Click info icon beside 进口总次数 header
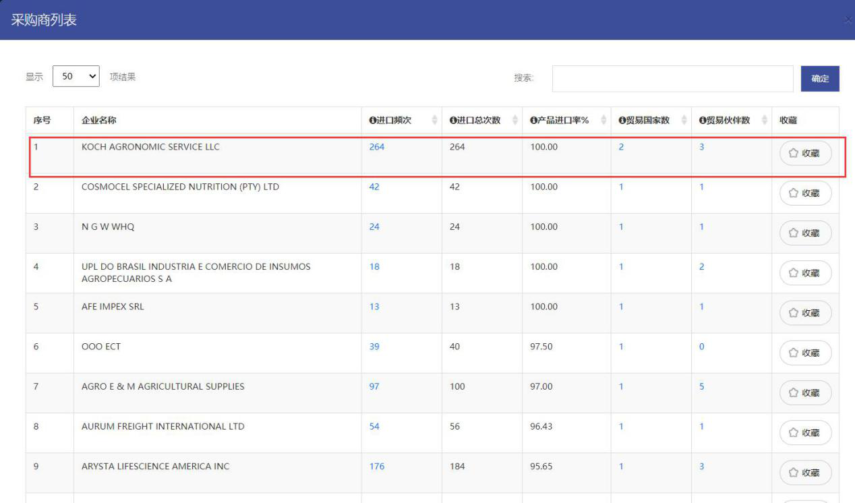Screen dimensions: 855x503 click(x=453, y=121)
